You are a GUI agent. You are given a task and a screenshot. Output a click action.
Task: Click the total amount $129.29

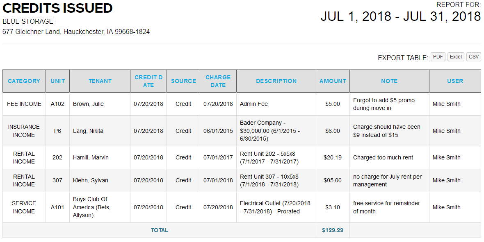click(333, 230)
